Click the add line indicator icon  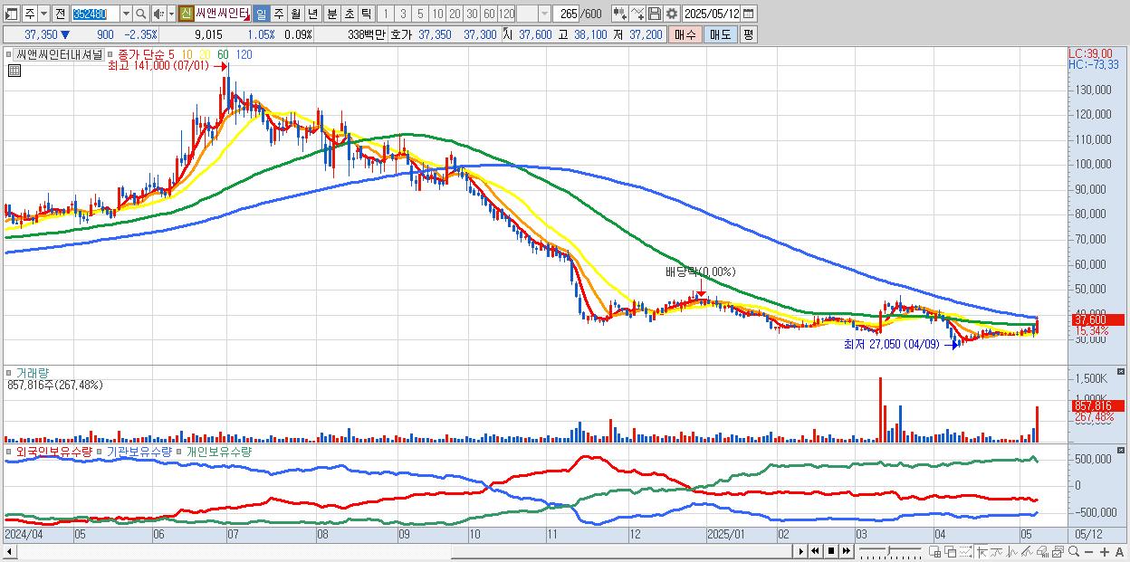point(637,14)
